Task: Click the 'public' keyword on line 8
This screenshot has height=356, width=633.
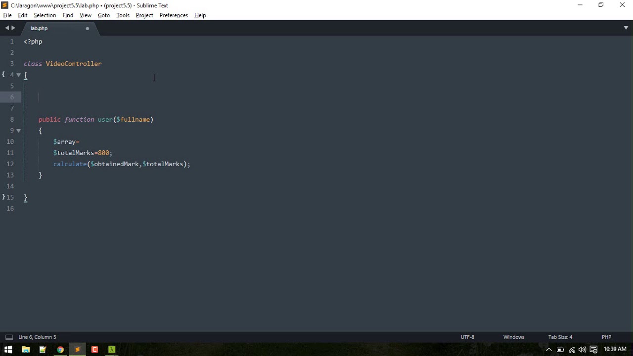Action: tap(49, 120)
